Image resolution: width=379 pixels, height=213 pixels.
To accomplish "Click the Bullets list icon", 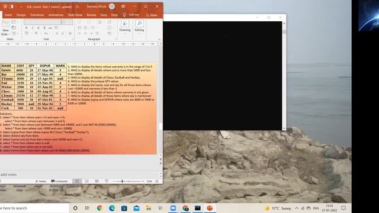I will [x=80, y=22].
